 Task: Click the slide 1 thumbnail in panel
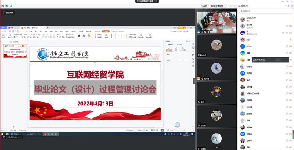[x=15, y=51]
